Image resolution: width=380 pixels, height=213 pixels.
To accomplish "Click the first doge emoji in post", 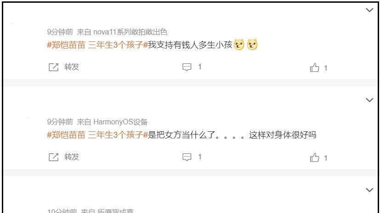I will pyautogui.click(x=239, y=45).
